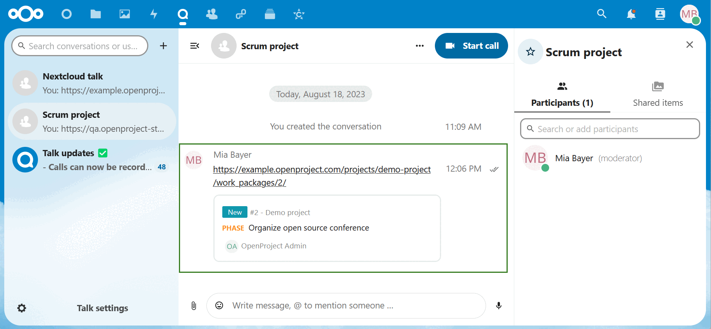
Task: Click the attach file paperclip icon
Action: tap(194, 306)
